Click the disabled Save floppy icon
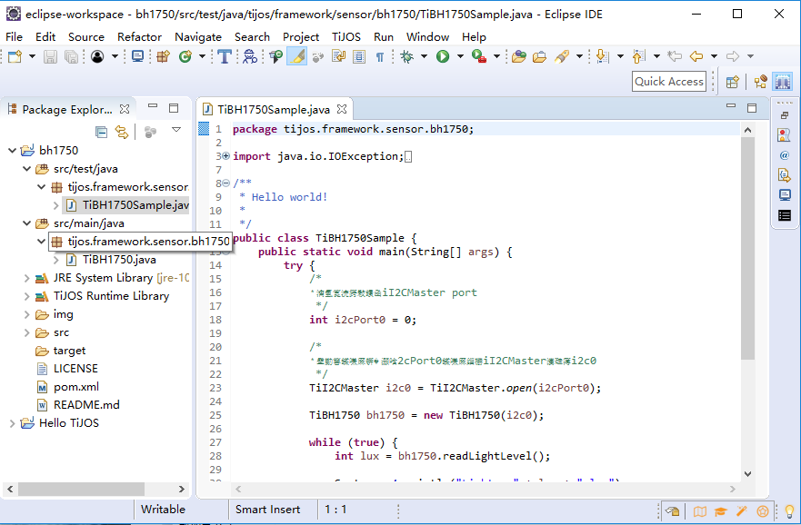Viewport: 801px width, 525px height. pyautogui.click(x=50, y=56)
